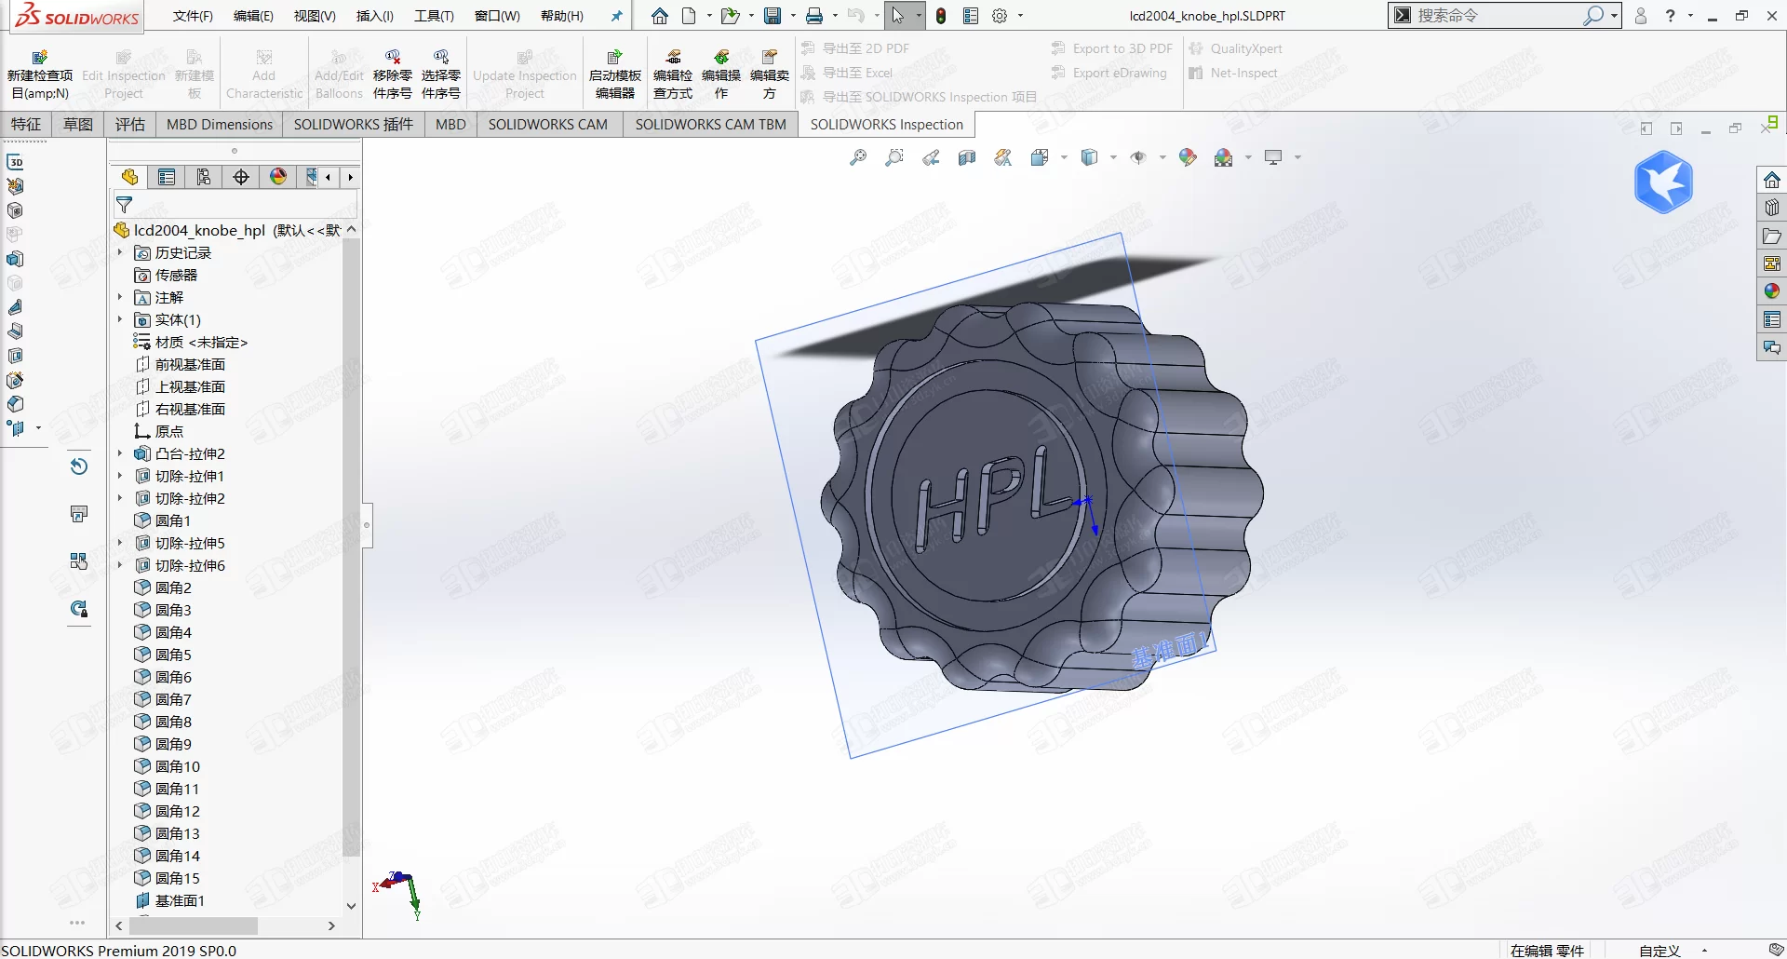Screen dimensions: 1787x959
Task: Switch to the SOLIDWORKS CAM tab
Action: pyautogui.click(x=548, y=124)
